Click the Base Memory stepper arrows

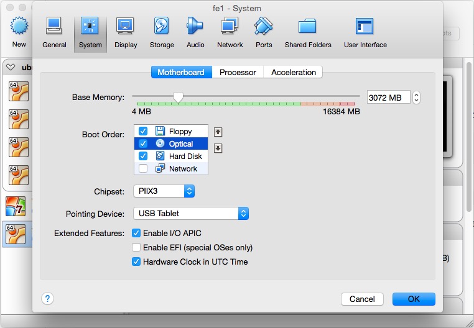(416, 98)
